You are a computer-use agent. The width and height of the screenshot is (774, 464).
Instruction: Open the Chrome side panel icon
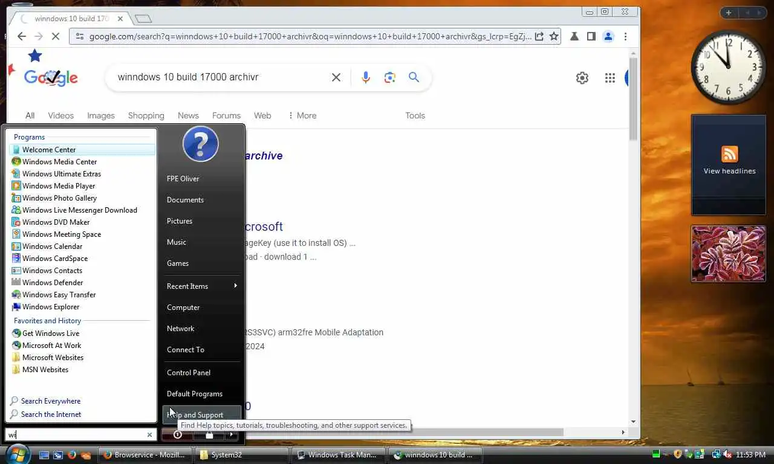click(x=591, y=36)
